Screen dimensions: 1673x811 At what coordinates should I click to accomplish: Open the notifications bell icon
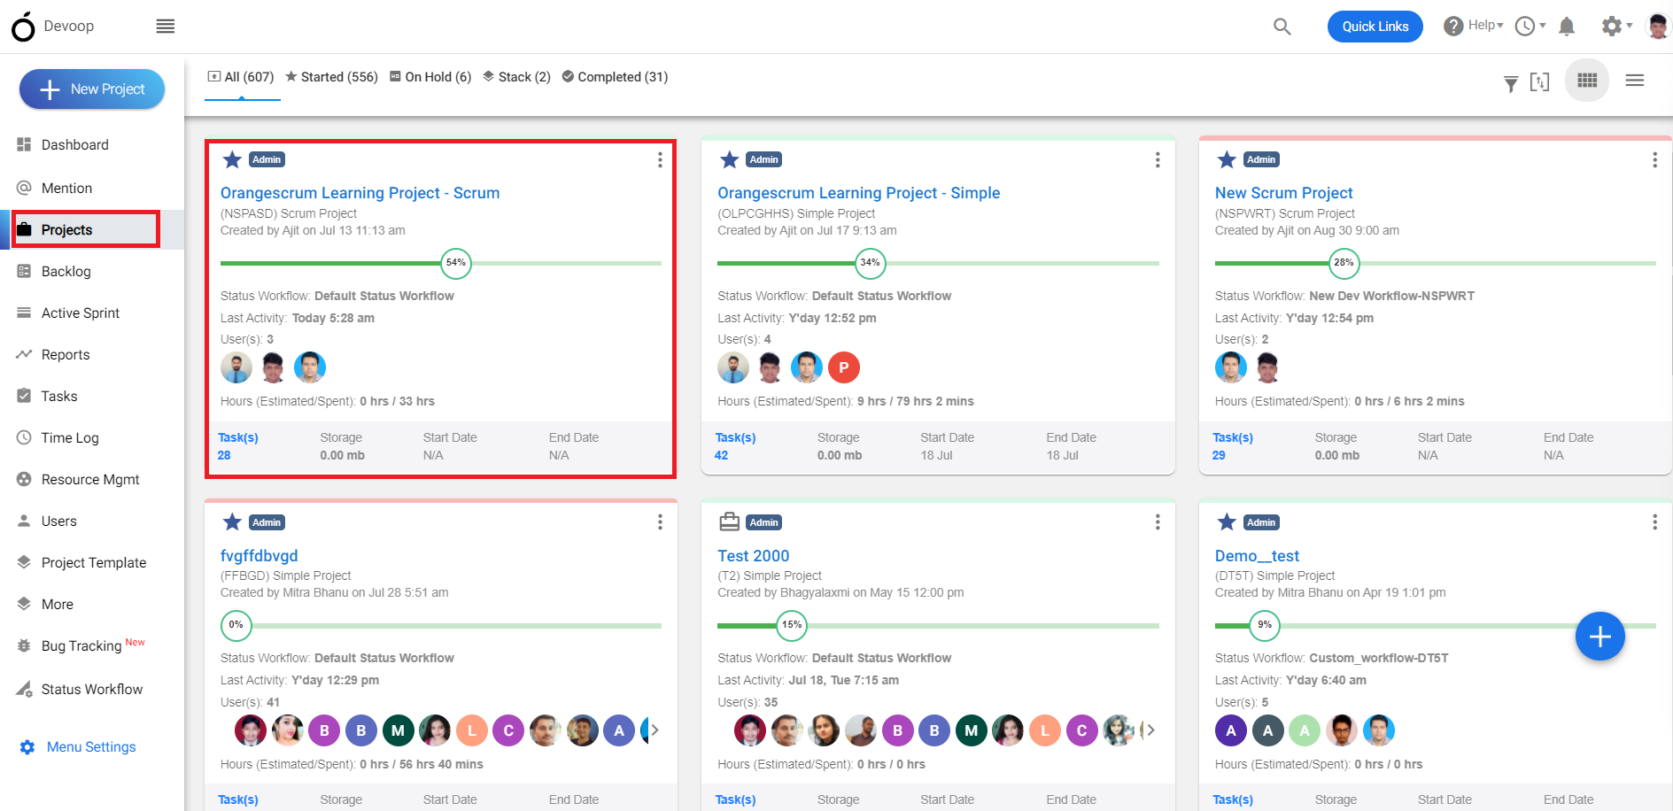1567,27
